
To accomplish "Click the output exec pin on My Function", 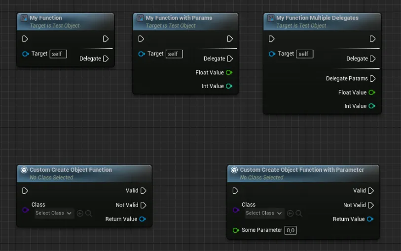I will pos(106,39).
